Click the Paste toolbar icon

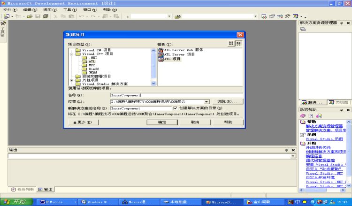pos(71,16)
